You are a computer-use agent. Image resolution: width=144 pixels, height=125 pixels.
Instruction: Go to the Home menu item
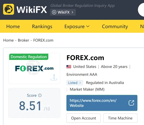(13, 26)
